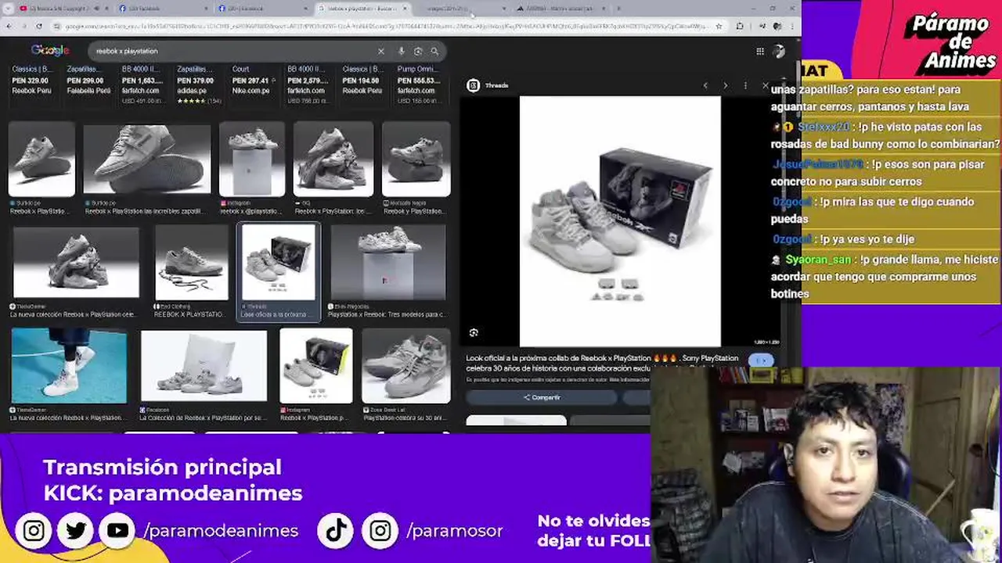The height and width of the screenshot is (563, 1002).
Task: Click the large sneaker preview image
Action: coord(620,221)
